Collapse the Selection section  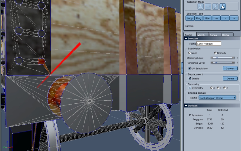click(x=186, y=39)
